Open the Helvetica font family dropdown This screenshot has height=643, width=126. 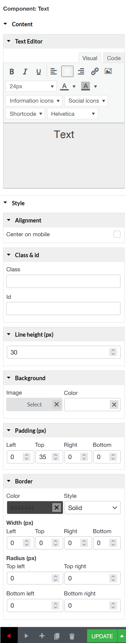coord(72,114)
